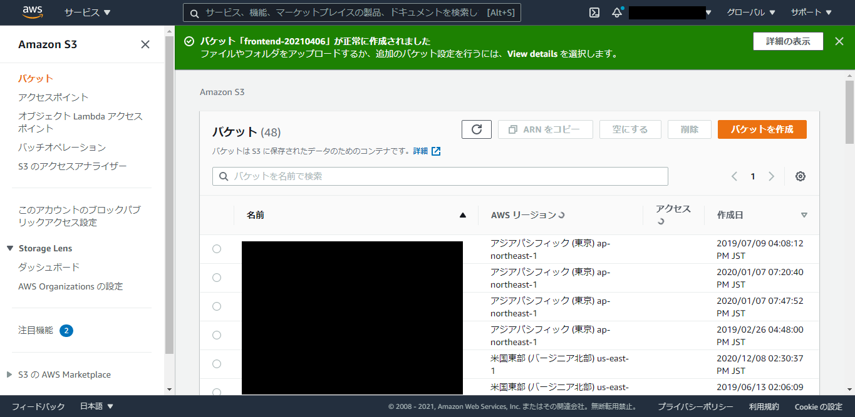Select the bucket created 2019/07/09
Viewport: 855px width, 417px height.
point(217,249)
